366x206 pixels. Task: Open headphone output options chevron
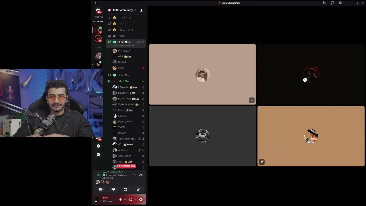tap(135, 199)
